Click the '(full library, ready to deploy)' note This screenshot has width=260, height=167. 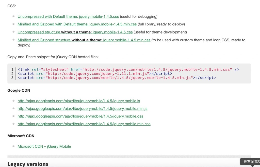pos(161,24)
